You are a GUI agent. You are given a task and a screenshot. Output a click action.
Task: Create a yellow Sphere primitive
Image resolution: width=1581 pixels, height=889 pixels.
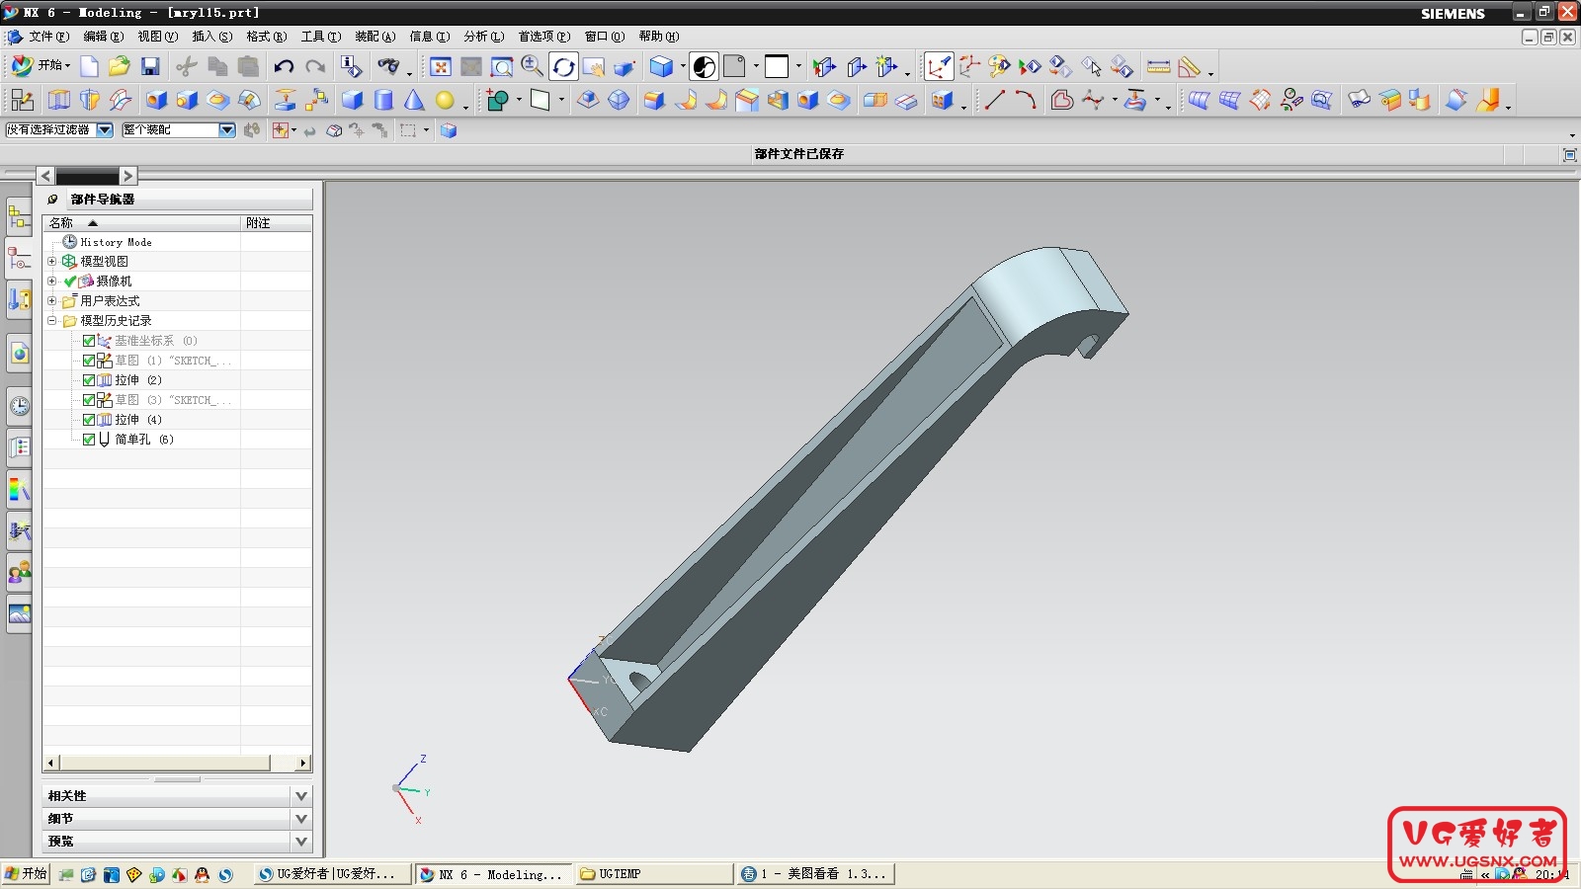pyautogui.click(x=445, y=100)
